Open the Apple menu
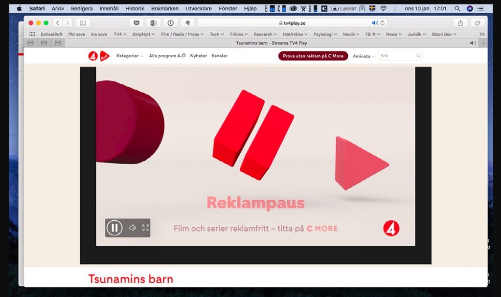Viewport: 501px width, 297px height. 19,9
